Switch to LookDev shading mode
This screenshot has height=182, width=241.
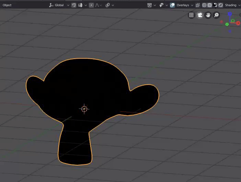(215, 5)
